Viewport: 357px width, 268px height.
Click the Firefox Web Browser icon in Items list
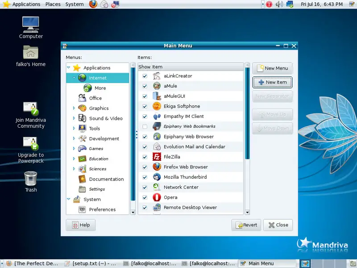[x=157, y=167]
